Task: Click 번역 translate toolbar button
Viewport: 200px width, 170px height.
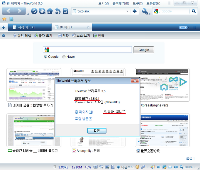Action: 98,36
